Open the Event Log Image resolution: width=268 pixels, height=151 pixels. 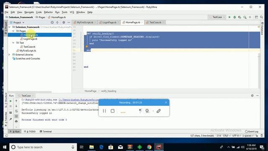pyautogui.click(x=252, y=131)
